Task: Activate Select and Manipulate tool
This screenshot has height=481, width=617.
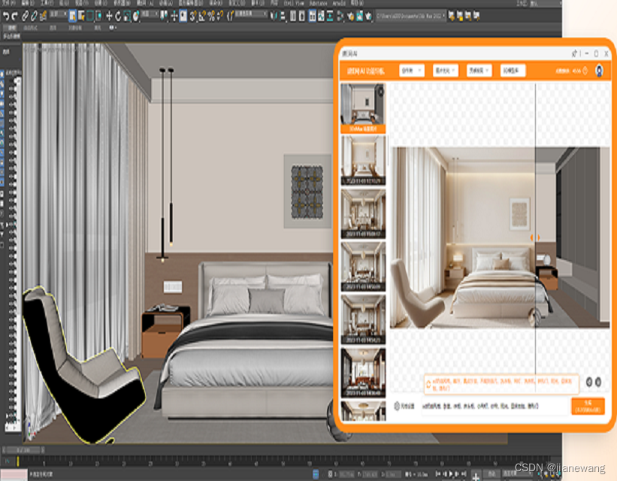Action: point(174,16)
